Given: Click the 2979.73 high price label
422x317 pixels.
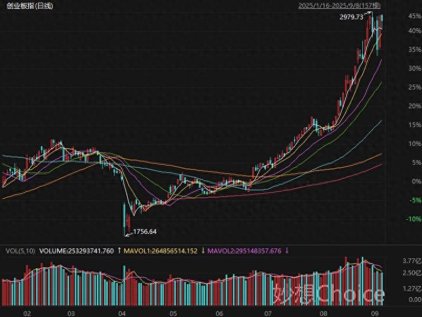Looking at the screenshot, I should click(351, 17).
